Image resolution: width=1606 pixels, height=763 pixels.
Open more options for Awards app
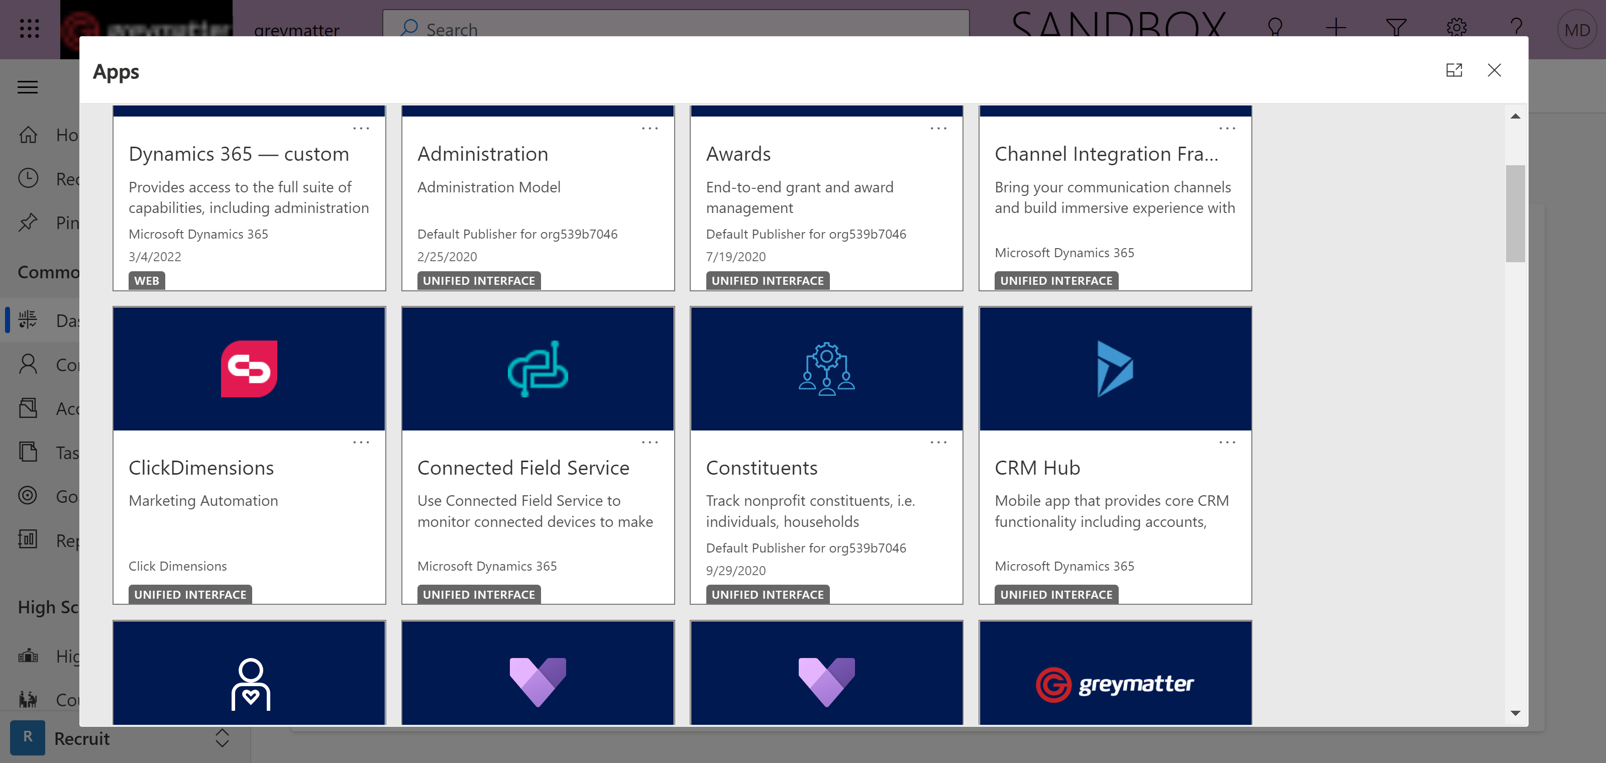[938, 129]
